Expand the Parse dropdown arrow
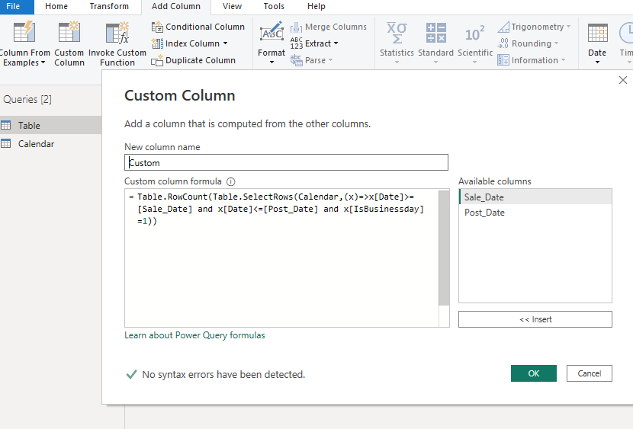 (331, 60)
